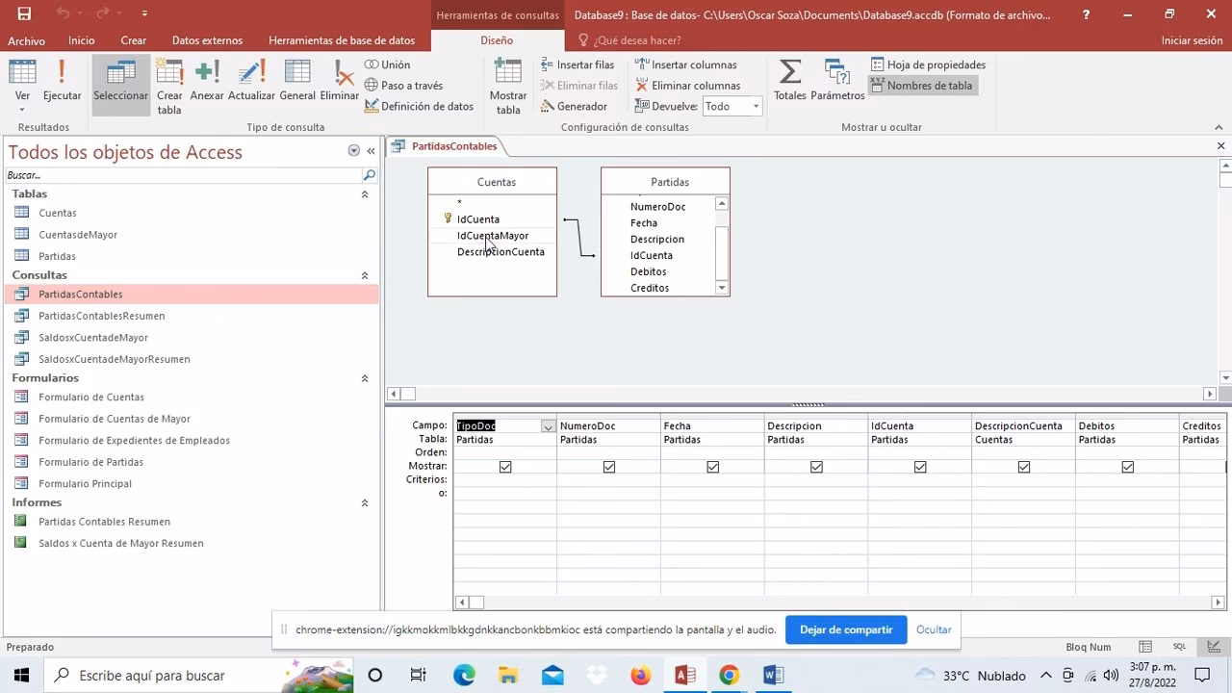This screenshot has width=1232, height=693.
Task: Open the Hoja de propiedades pane
Action: tap(928, 64)
